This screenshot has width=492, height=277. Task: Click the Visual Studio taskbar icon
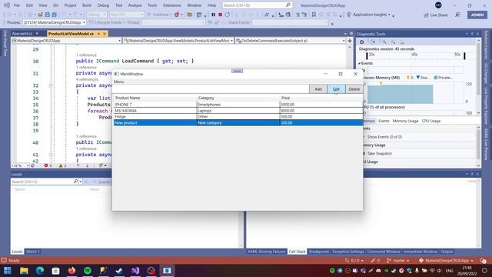(135, 270)
